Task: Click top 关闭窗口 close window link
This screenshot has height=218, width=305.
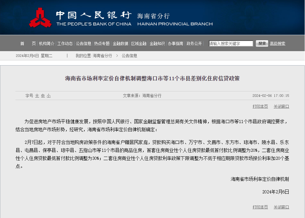Action: click(281, 106)
